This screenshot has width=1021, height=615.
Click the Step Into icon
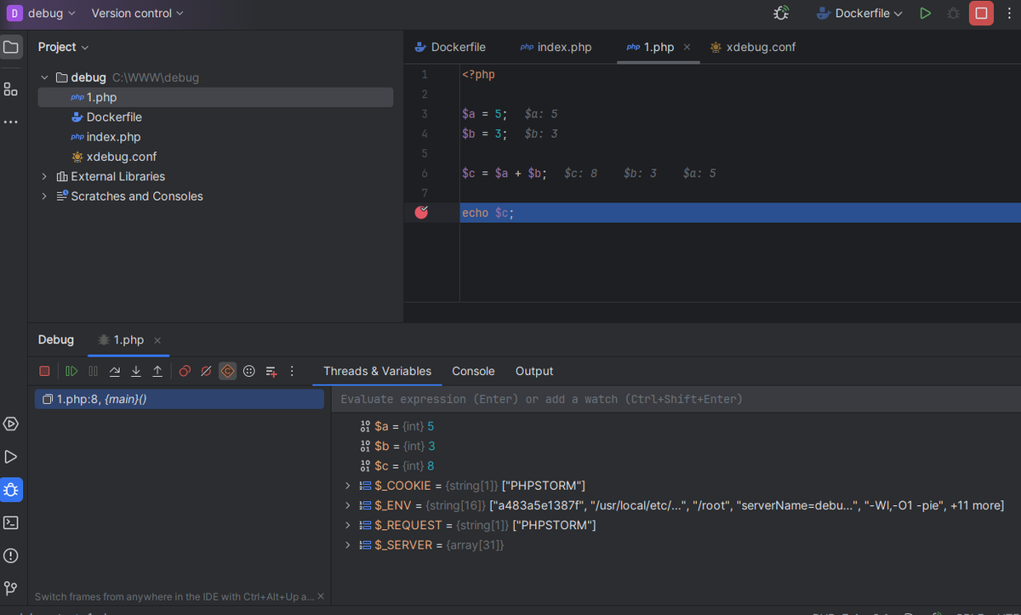click(136, 371)
